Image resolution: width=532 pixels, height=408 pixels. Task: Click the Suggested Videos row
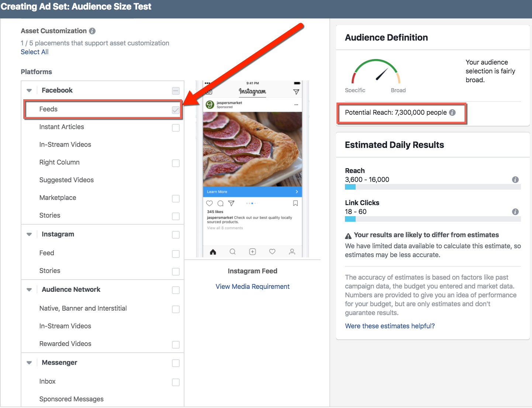[103, 180]
